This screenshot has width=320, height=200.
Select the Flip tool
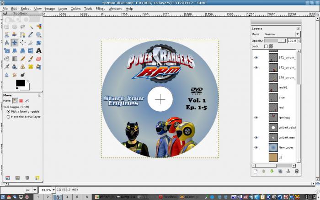point(31,51)
